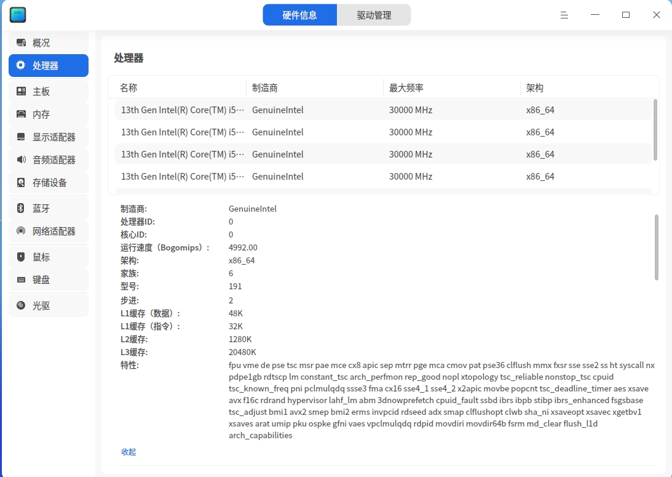672x477 pixels.
Task: Open the 主板 motherboard icon
Action: (21, 91)
